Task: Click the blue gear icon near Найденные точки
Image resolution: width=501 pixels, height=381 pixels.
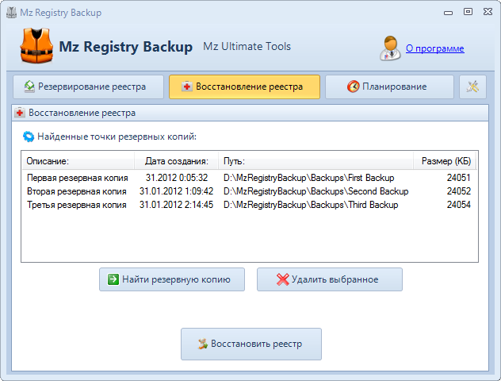Action: 29,137
